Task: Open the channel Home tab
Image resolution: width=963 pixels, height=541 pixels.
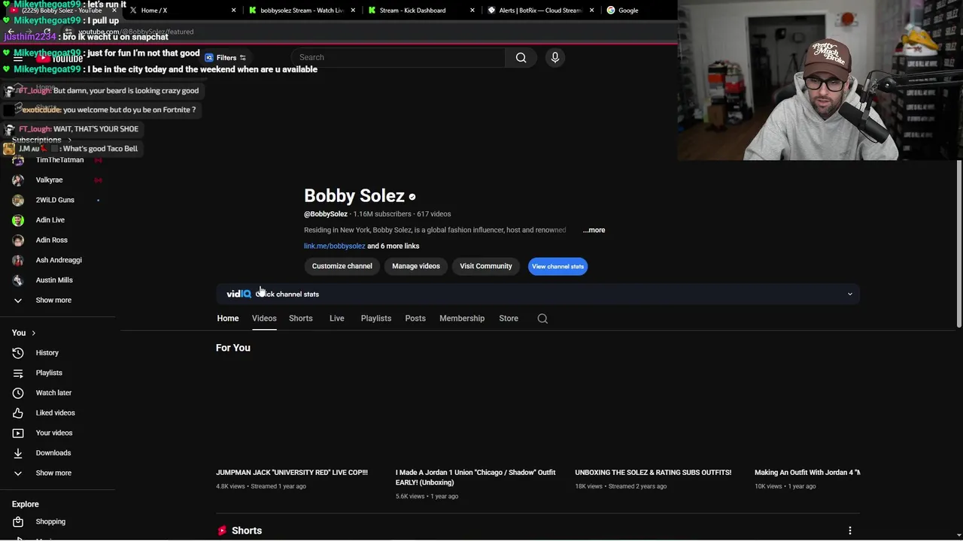Action: pyautogui.click(x=228, y=319)
